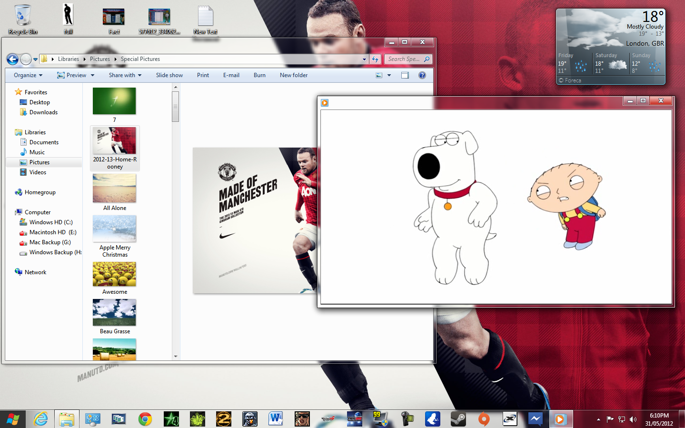Image resolution: width=685 pixels, height=428 pixels.
Task: Select Favorites in navigation pane
Action: [36, 92]
